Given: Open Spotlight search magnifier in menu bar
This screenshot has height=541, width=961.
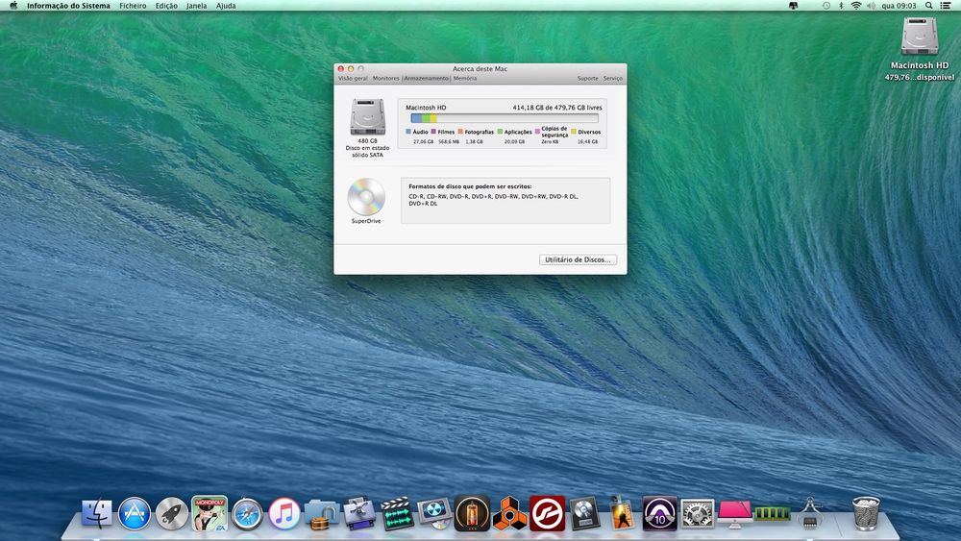Looking at the screenshot, I should click(x=929, y=6).
